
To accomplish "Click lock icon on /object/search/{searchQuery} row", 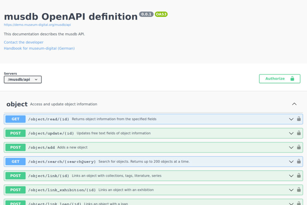I will 299,161.
